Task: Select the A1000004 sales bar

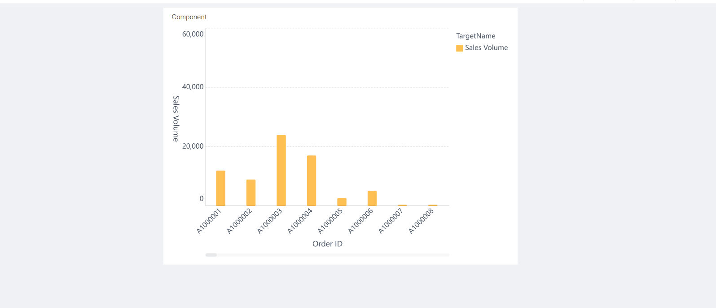Action: [x=312, y=180]
